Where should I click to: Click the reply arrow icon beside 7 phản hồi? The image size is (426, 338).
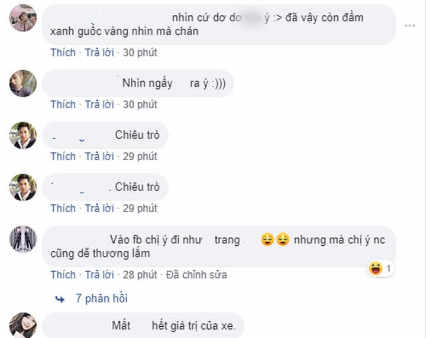(x=59, y=299)
